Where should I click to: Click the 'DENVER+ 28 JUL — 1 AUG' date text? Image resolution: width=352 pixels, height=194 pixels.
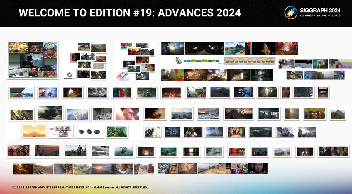[x=320, y=16]
